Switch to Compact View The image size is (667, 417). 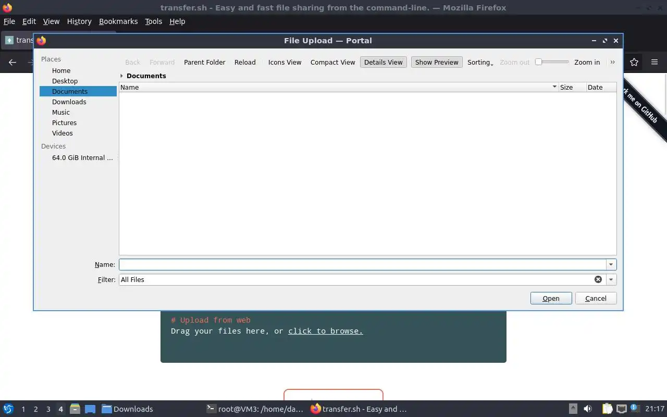[332, 62]
